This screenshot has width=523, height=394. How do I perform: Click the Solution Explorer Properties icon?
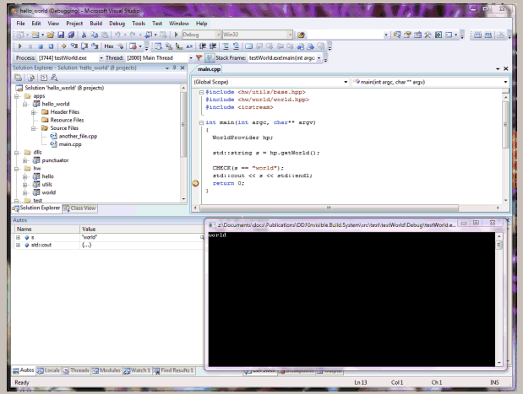coord(19,78)
